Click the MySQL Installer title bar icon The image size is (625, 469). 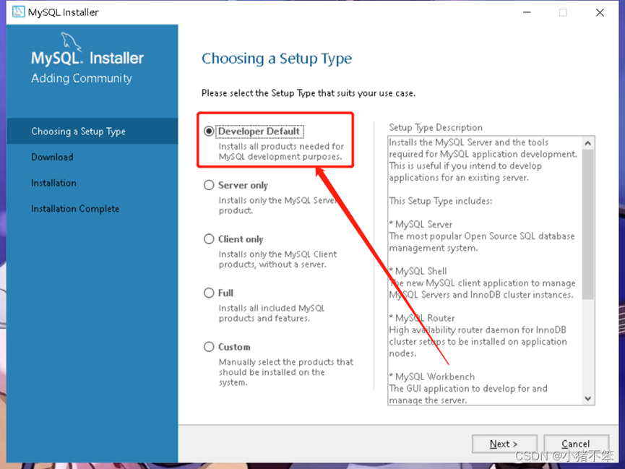point(18,12)
